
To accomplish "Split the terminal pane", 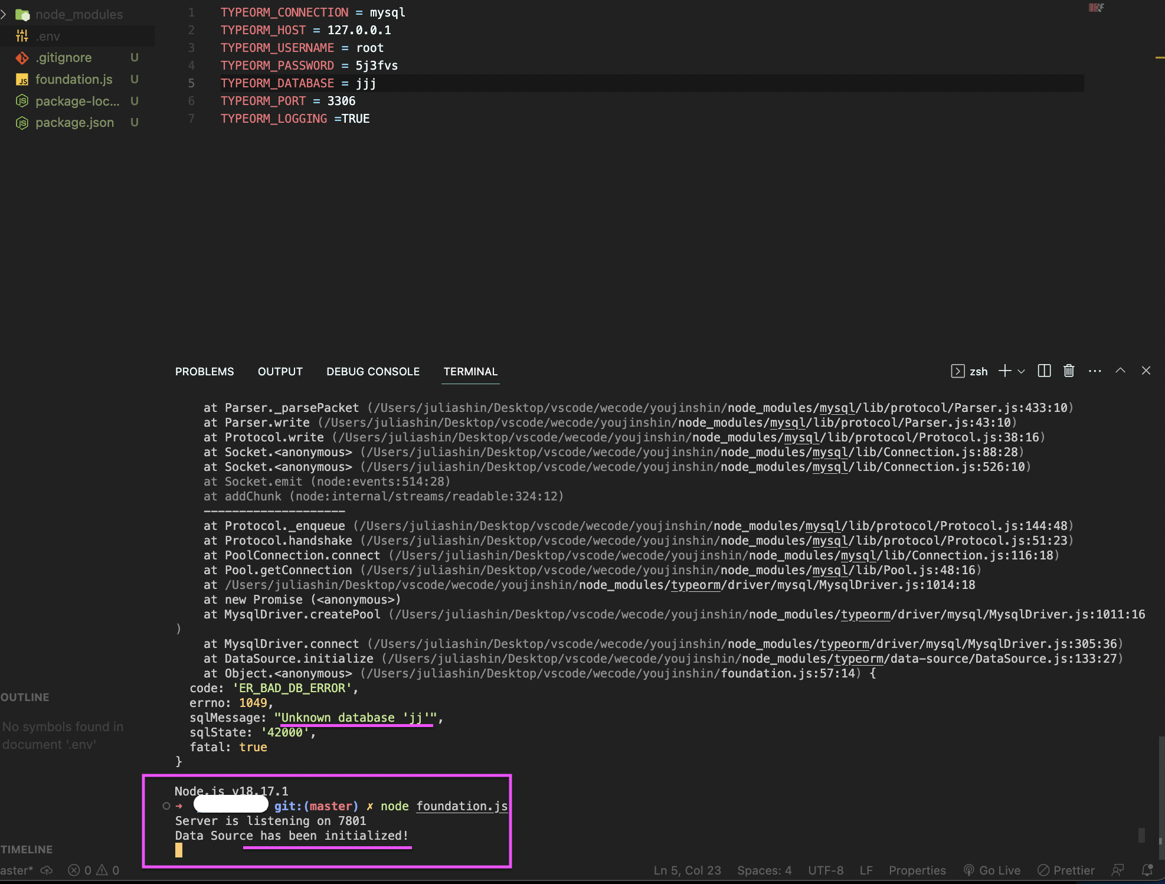I will 1044,371.
